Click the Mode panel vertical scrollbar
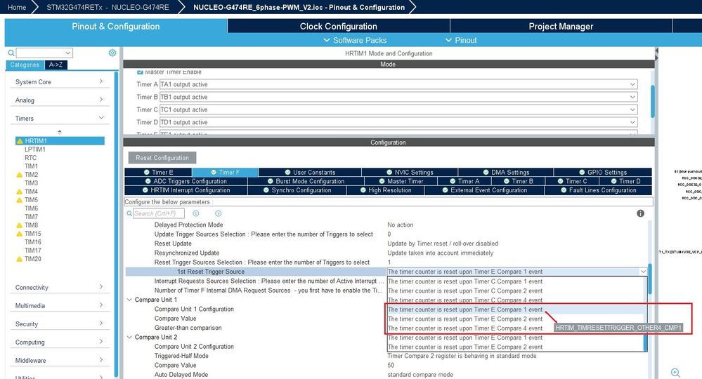The height and width of the screenshot is (379, 702). 653,102
